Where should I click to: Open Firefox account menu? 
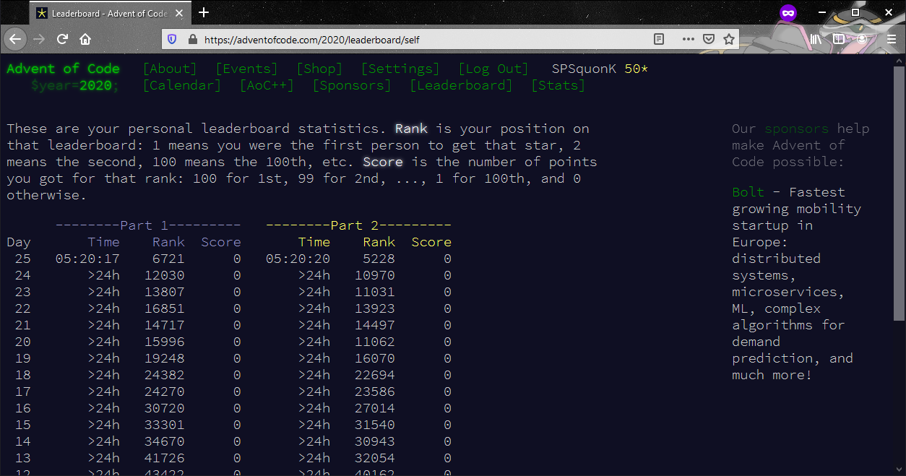pyautogui.click(x=862, y=39)
